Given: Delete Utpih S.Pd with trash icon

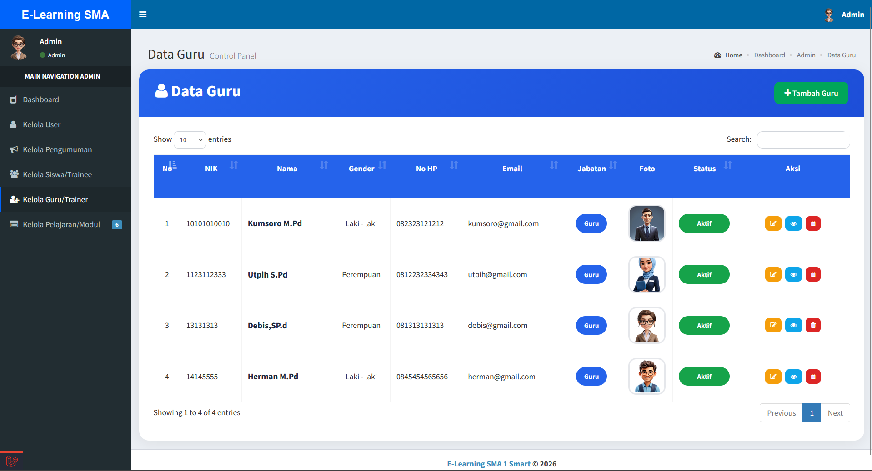Looking at the screenshot, I should (x=813, y=274).
